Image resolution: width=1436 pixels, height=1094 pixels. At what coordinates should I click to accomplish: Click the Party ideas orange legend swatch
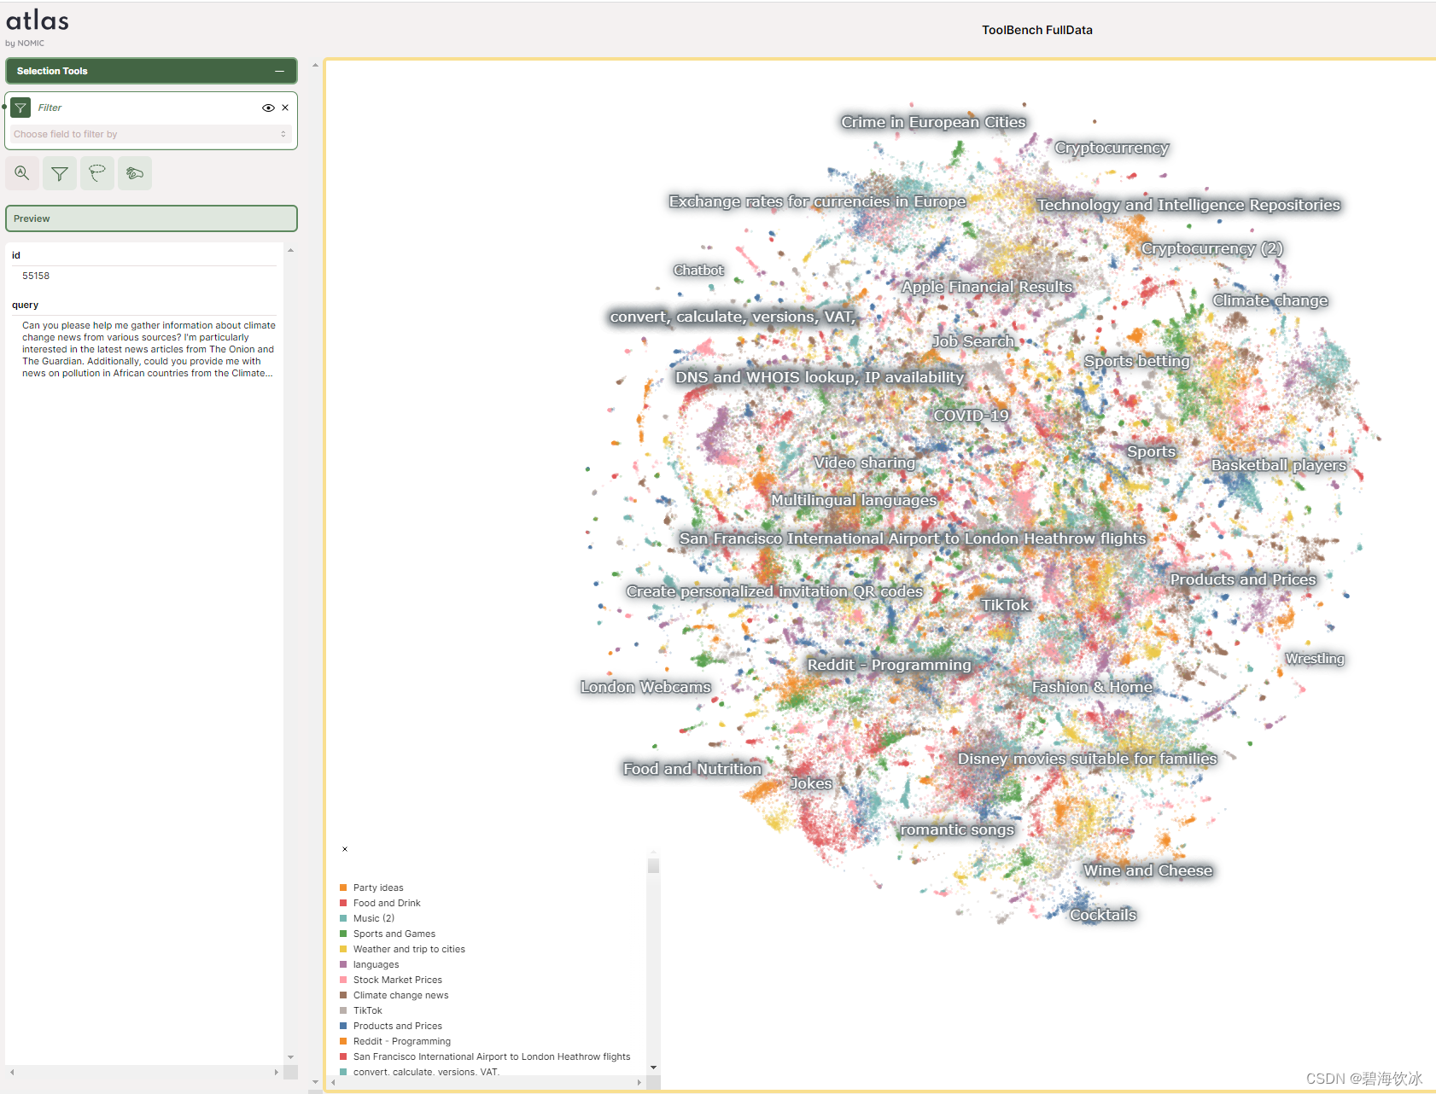(x=343, y=887)
